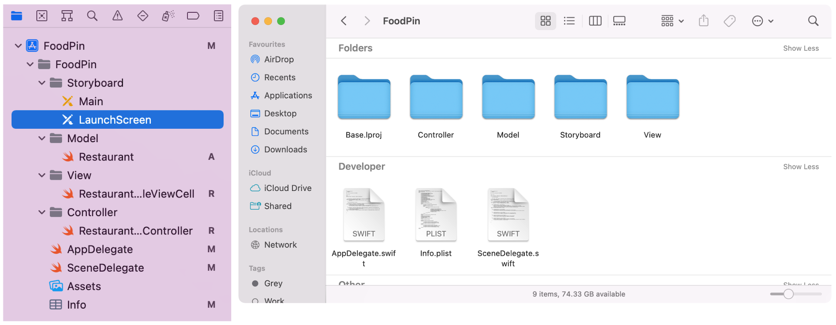Collapse the Storyboard group in navigator
836x325 pixels.
(42, 83)
